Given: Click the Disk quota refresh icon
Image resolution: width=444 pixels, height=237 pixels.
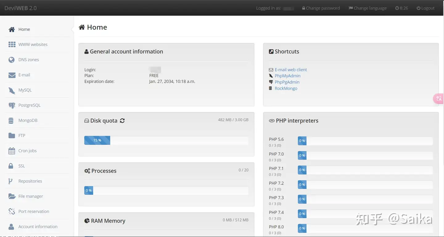Looking at the screenshot, I should [122, 121].
